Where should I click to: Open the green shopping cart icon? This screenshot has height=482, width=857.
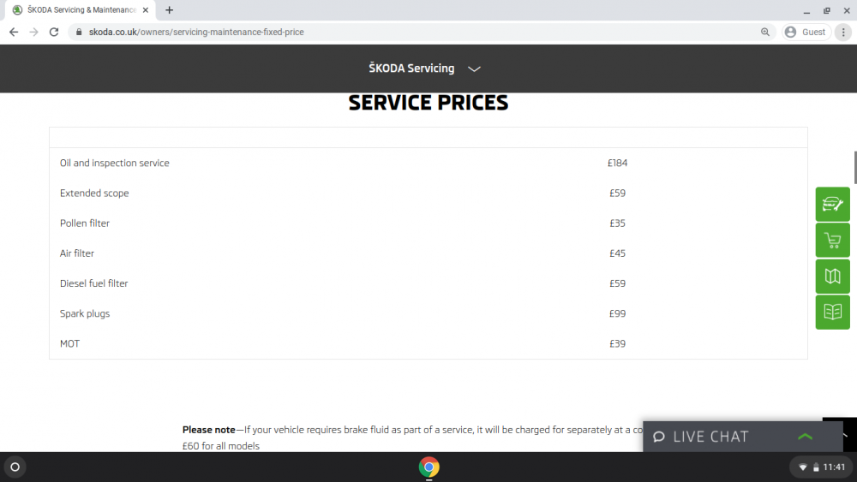832,241
